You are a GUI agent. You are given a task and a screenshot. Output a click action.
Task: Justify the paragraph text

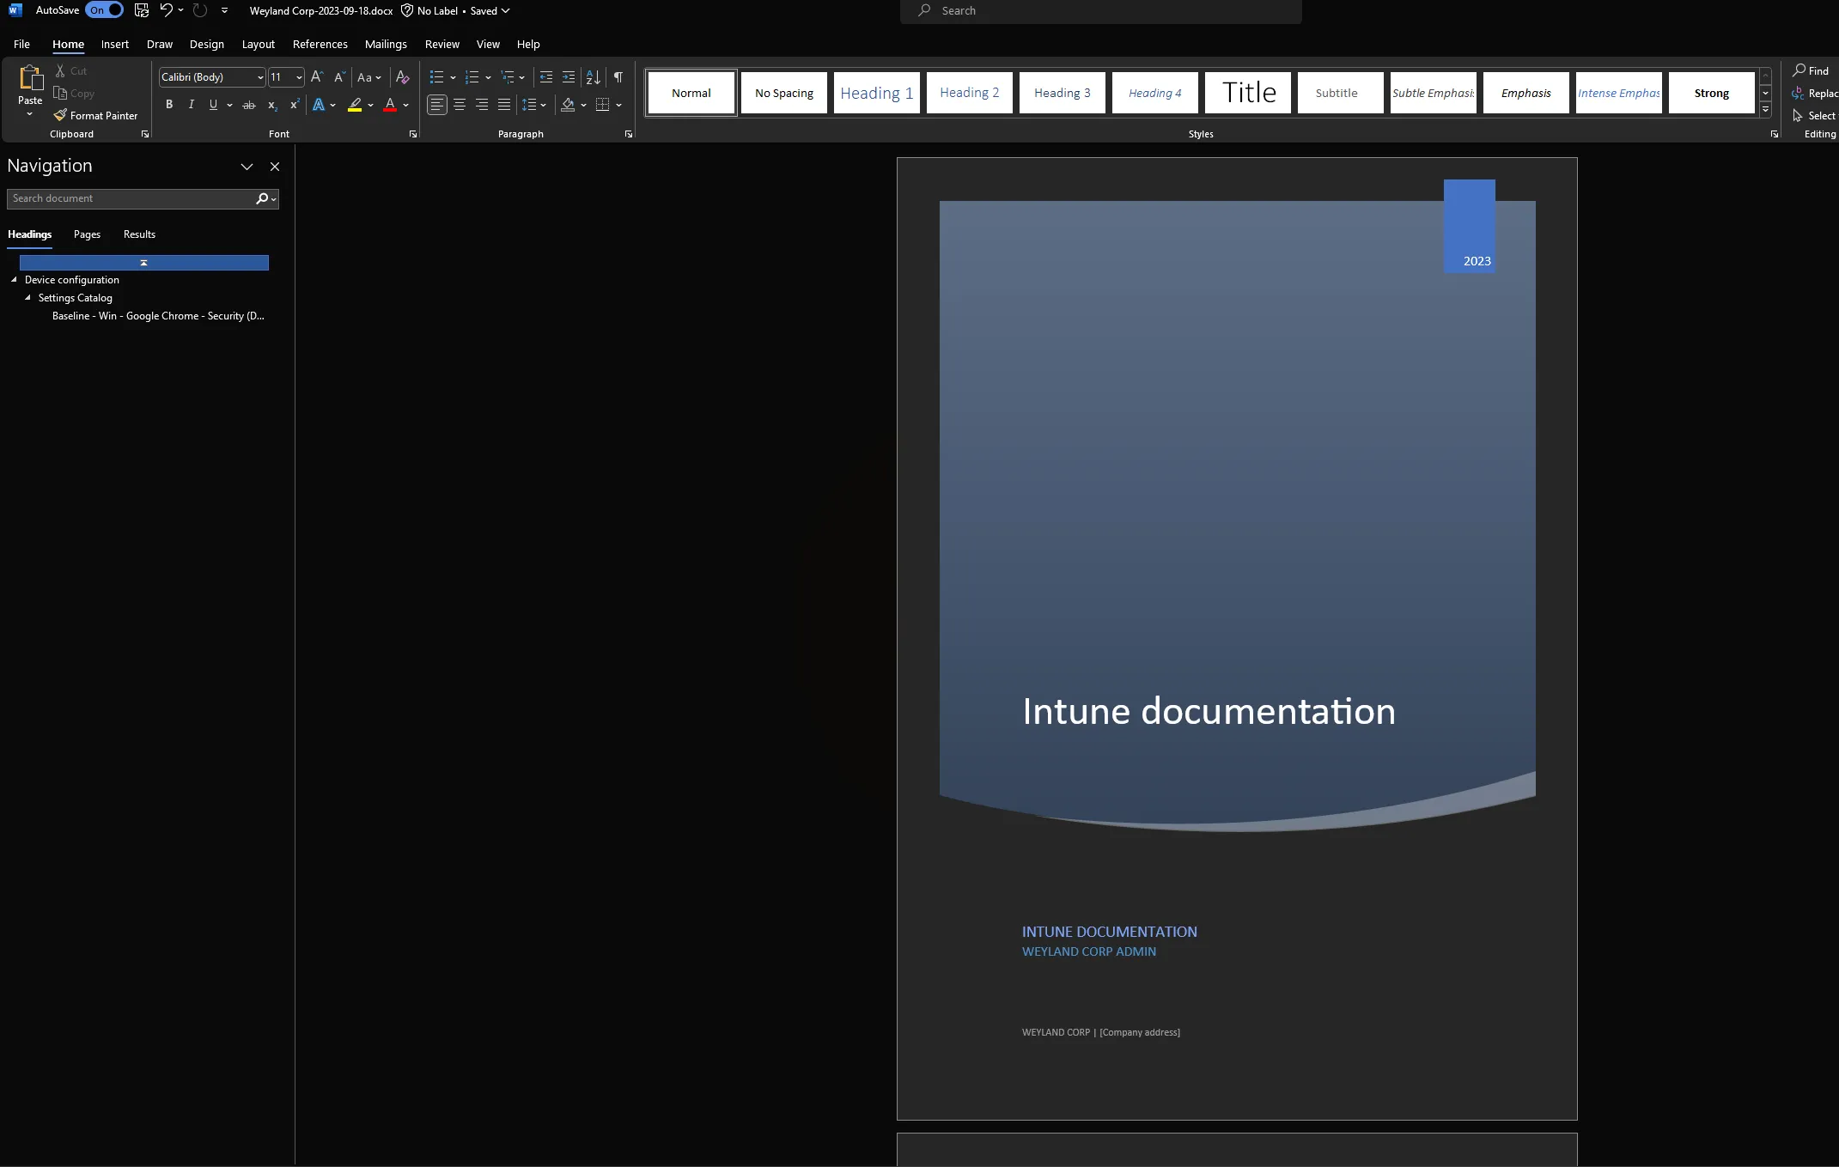click(504, 105)
